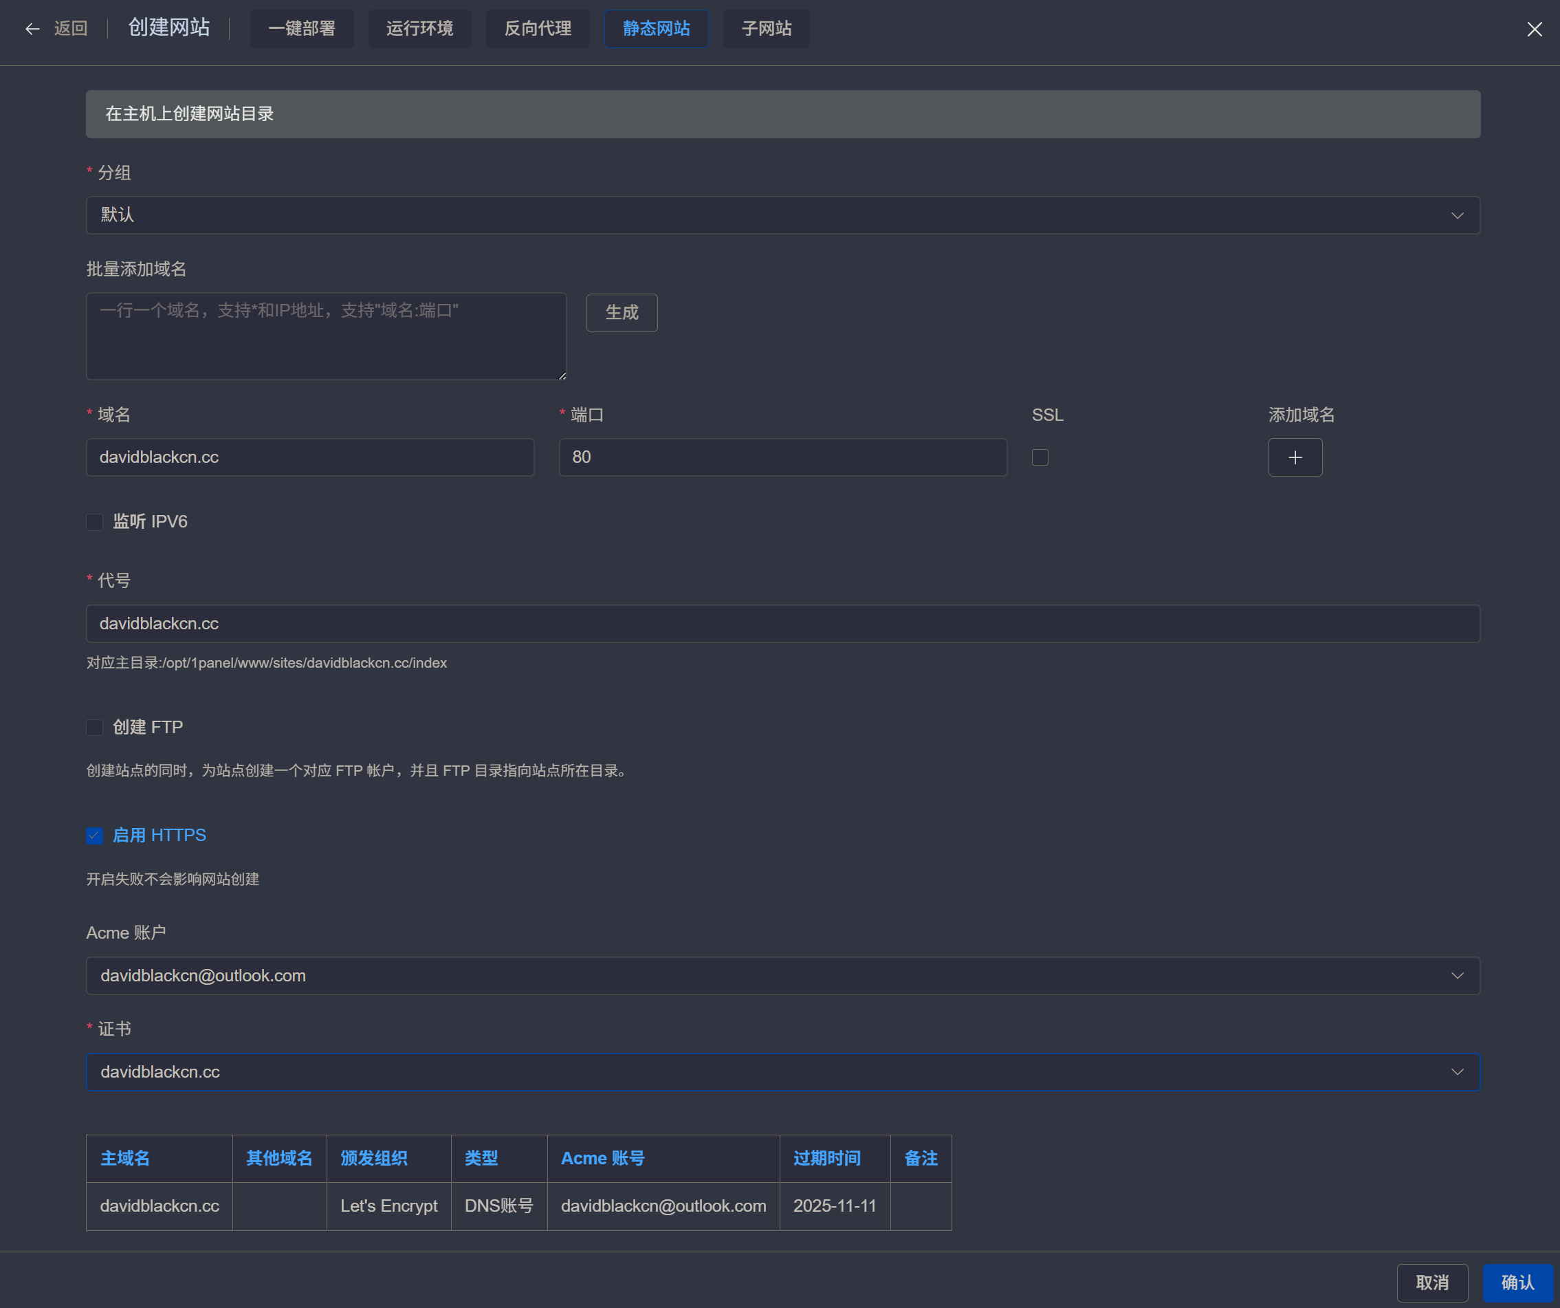The image size is (1560, 1308).
Task: Uncheck the Enable HTTPS checkbox
Action: (94, 836)
